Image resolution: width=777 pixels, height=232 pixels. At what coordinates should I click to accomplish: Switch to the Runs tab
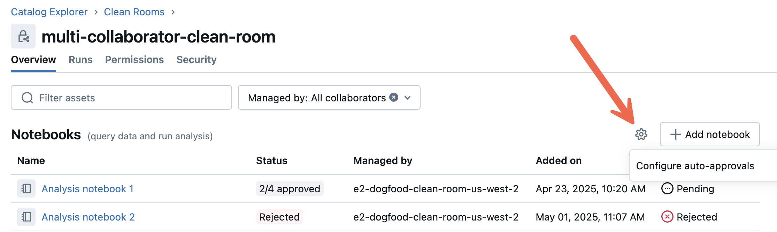click(80, 60)
